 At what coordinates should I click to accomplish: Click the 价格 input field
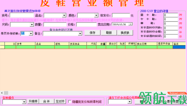click(x=86, y=24)
